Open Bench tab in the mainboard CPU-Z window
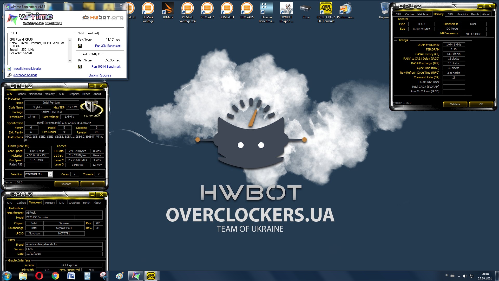This screenshot has width=499, height=281. [x=86, y=203]
